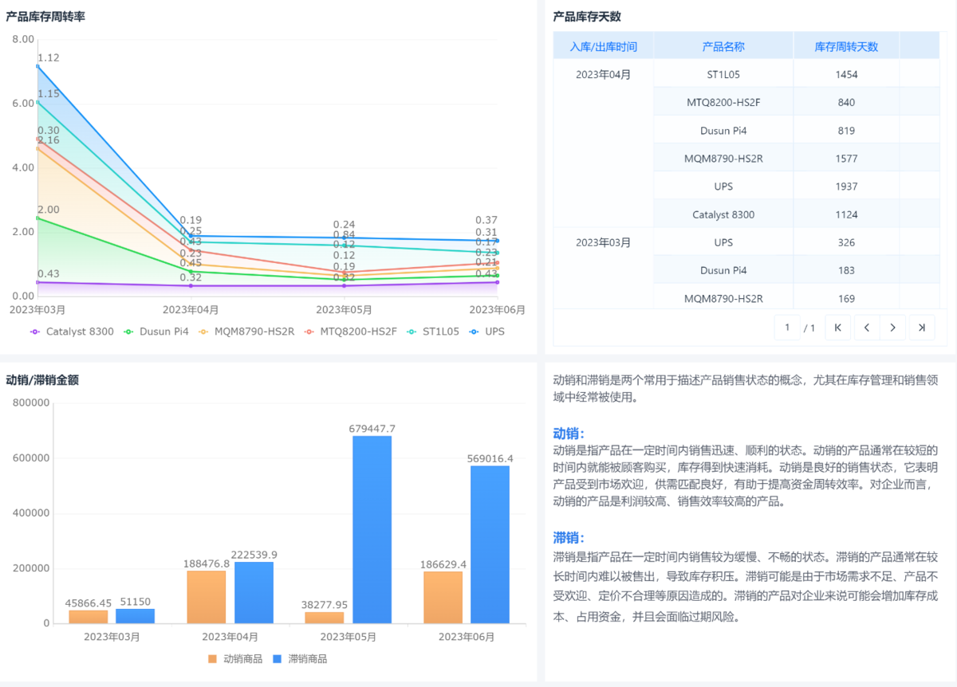Select the turnover days value 1937
The width and height of the screenshot is (957, 687).
pos(846,186)
